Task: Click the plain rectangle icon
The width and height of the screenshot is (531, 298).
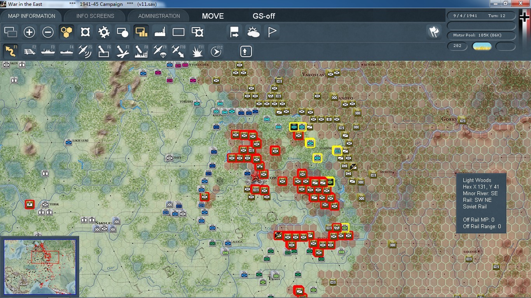Action: pyautogui.click(x=178, y=32)
